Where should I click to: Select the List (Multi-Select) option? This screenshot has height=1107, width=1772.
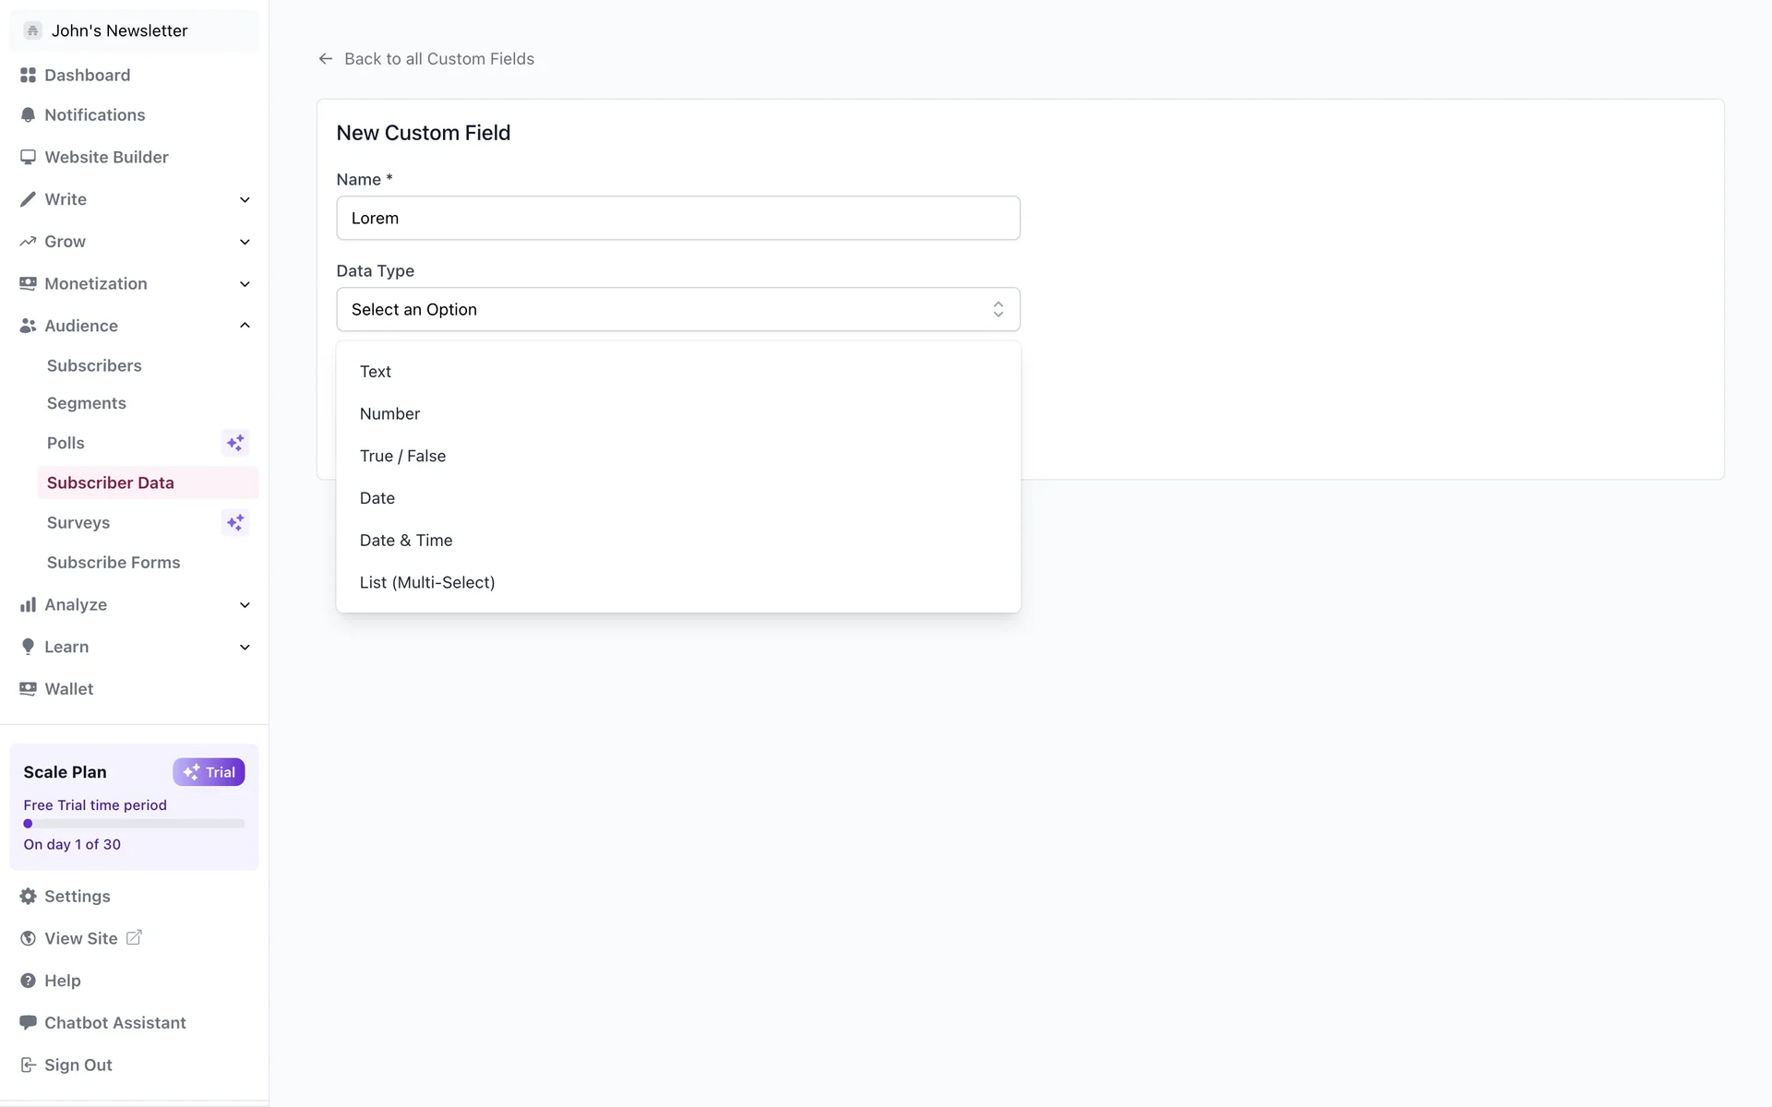point(427,583)
